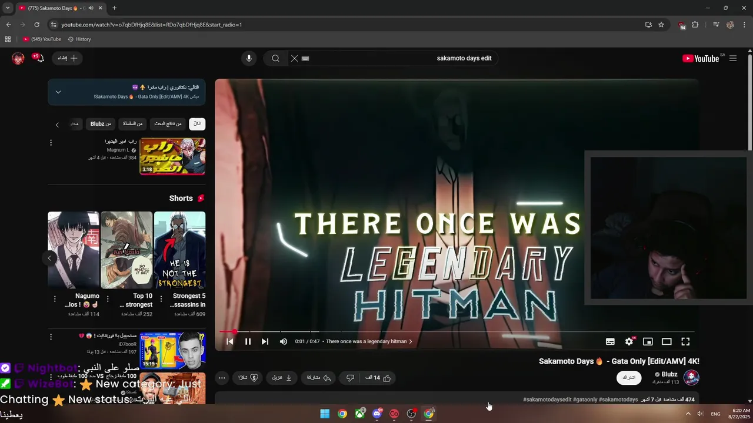The image size is (753, 423).
Task: Open the History bookmark
Action: point(79,39)
